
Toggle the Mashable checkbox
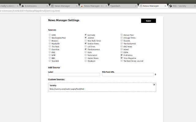coord(50,43)
